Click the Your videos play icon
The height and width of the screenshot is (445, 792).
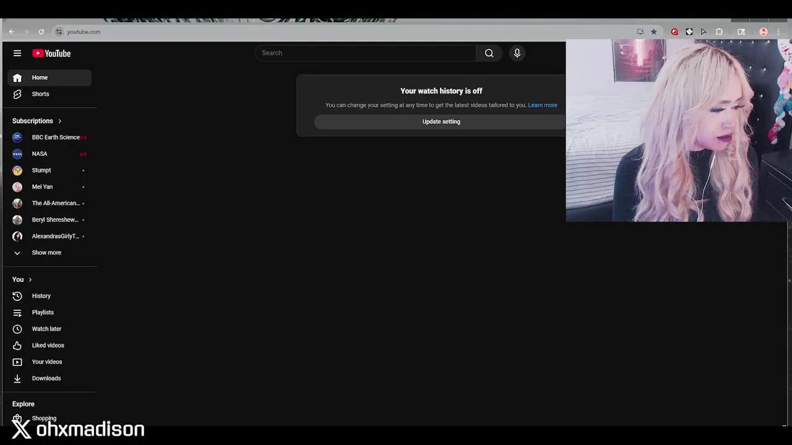coord(17,362)
